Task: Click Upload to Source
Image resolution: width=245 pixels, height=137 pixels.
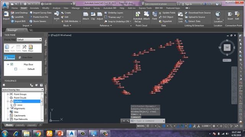Action: (x=195, y=17)
